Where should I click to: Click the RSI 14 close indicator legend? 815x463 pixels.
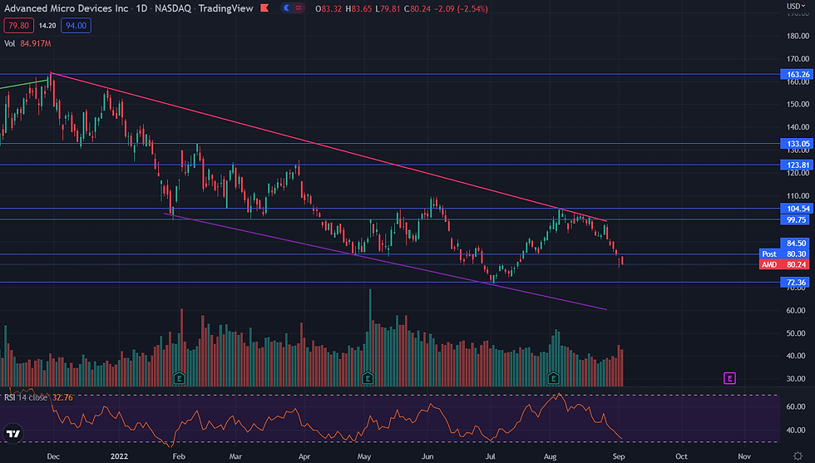38,397
